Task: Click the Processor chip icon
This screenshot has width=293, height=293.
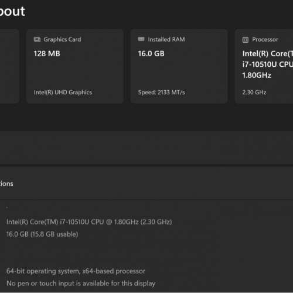Action: pos(246,40)
